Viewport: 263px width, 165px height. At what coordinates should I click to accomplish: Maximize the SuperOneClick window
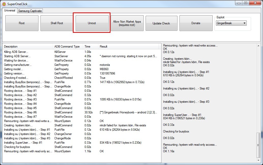(245, 3)
